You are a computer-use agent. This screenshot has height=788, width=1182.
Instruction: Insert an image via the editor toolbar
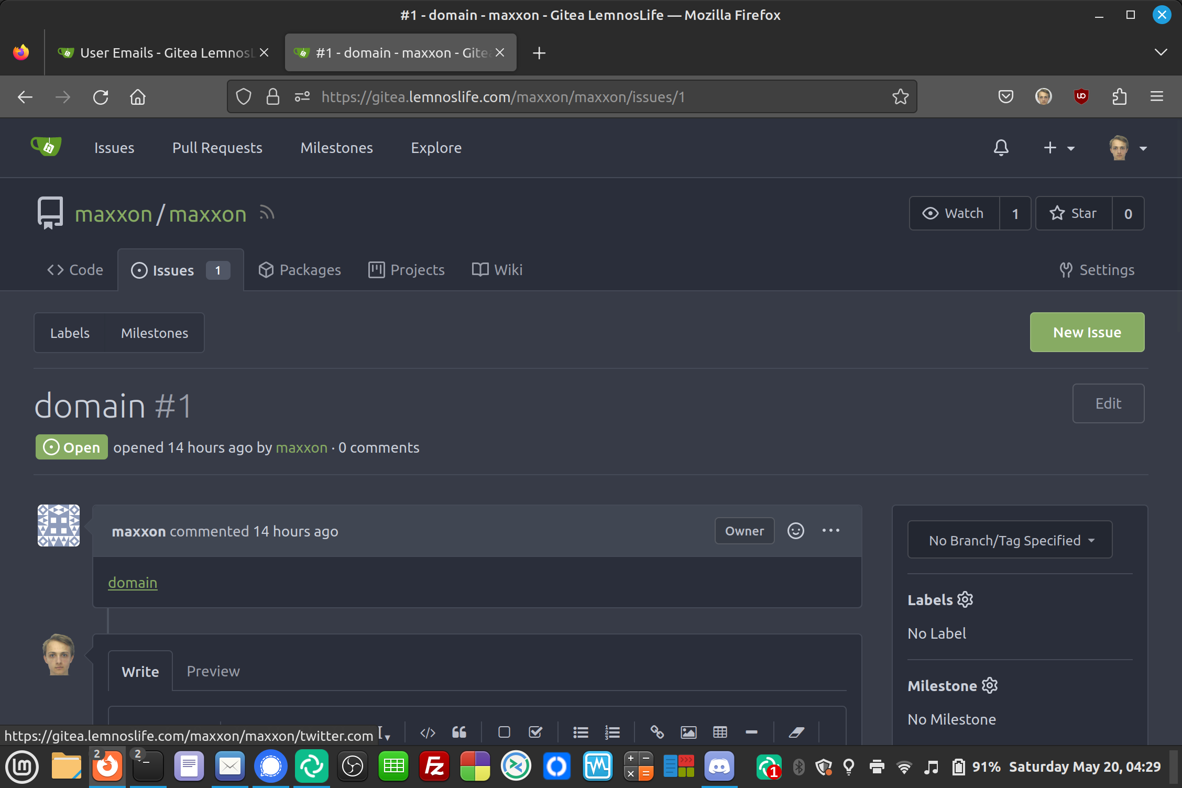click(688, 732)
